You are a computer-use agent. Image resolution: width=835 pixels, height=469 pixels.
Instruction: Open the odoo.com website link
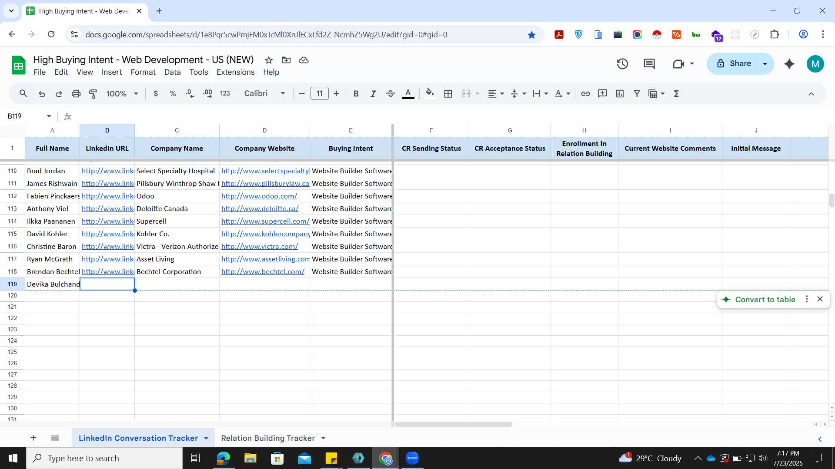tap(259, 196)
